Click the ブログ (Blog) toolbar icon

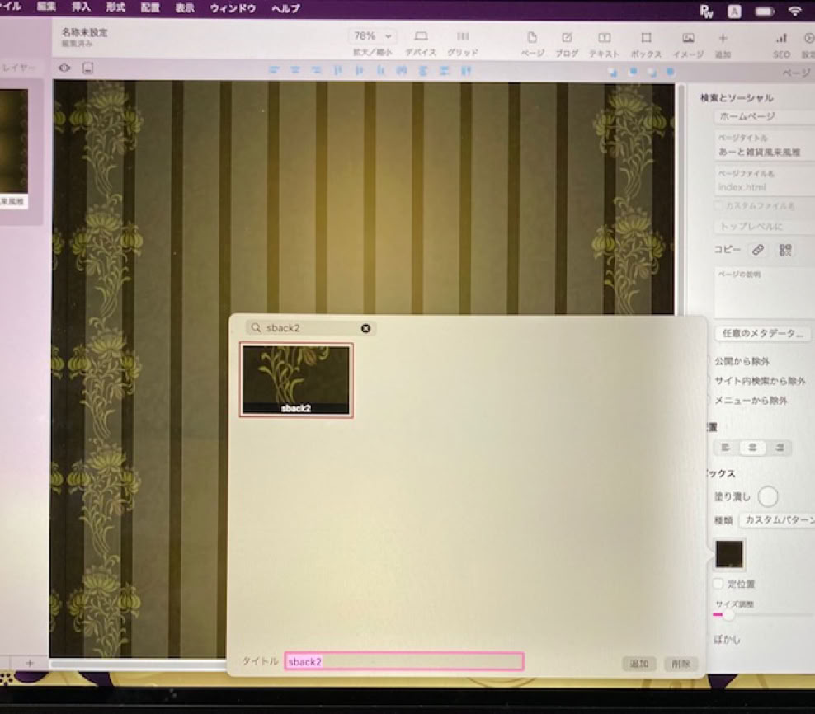pos(567,38)
